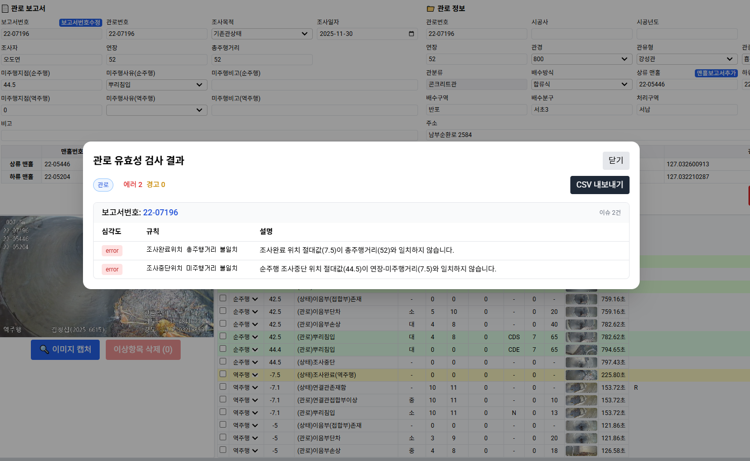Click 보고서번호수정 button
This screenshot has width=750, height=461.
pyautogui.click(x=80, y=23)
